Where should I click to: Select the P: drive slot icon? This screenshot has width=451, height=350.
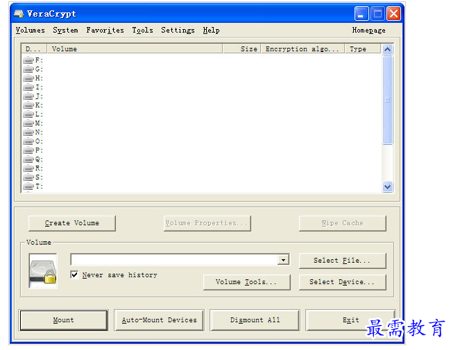tap(28, 150)
